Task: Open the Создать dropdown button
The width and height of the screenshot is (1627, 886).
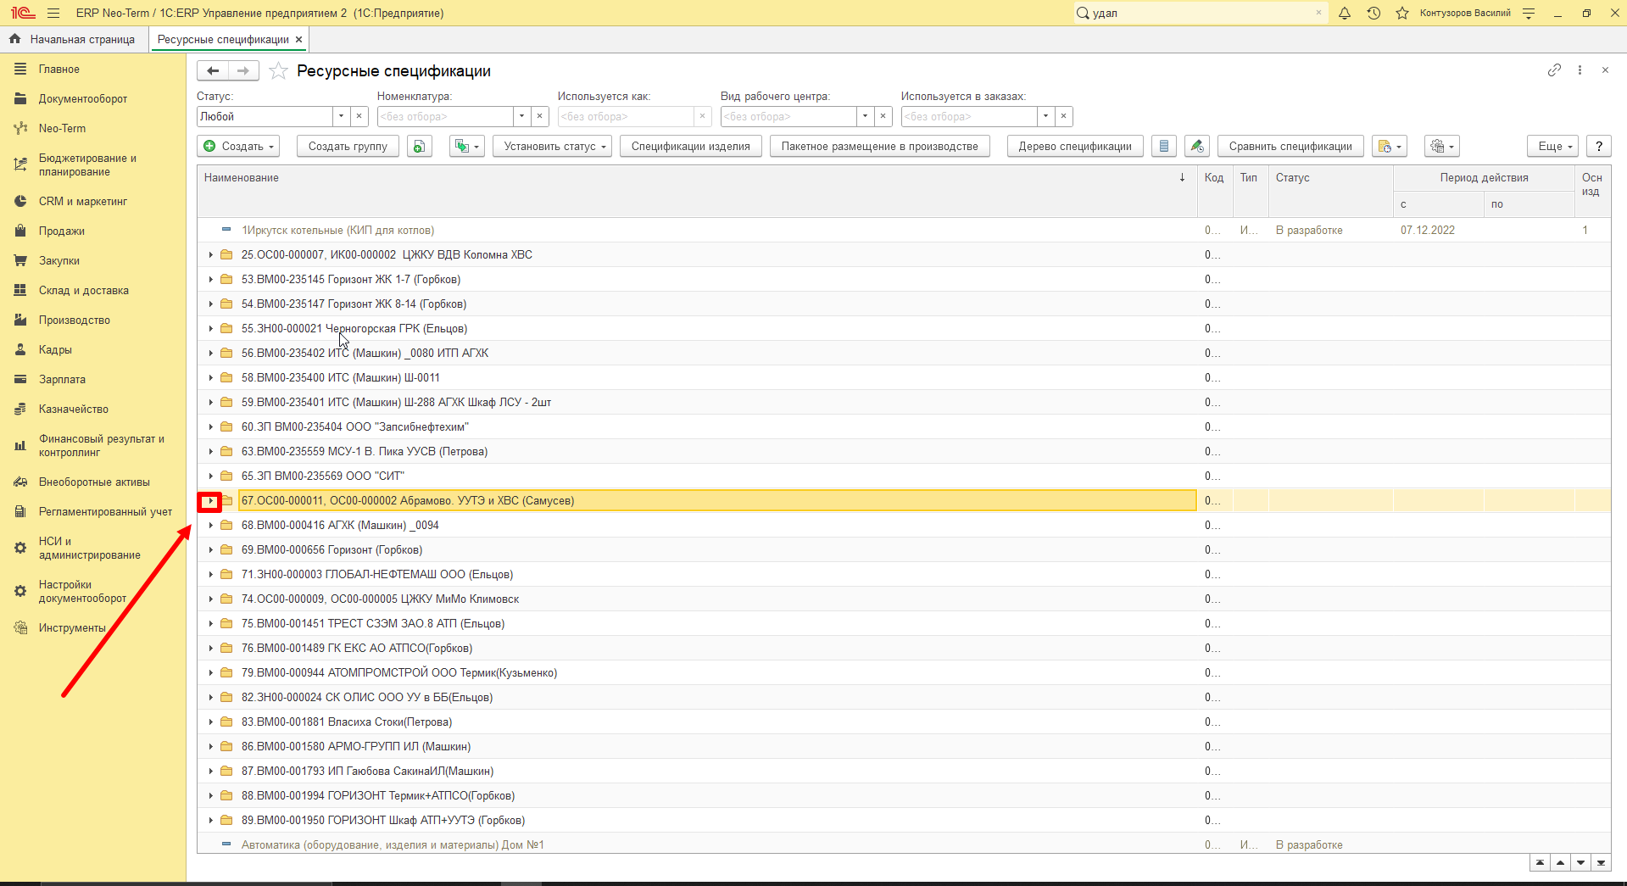Action: click(x=238, y=147)
